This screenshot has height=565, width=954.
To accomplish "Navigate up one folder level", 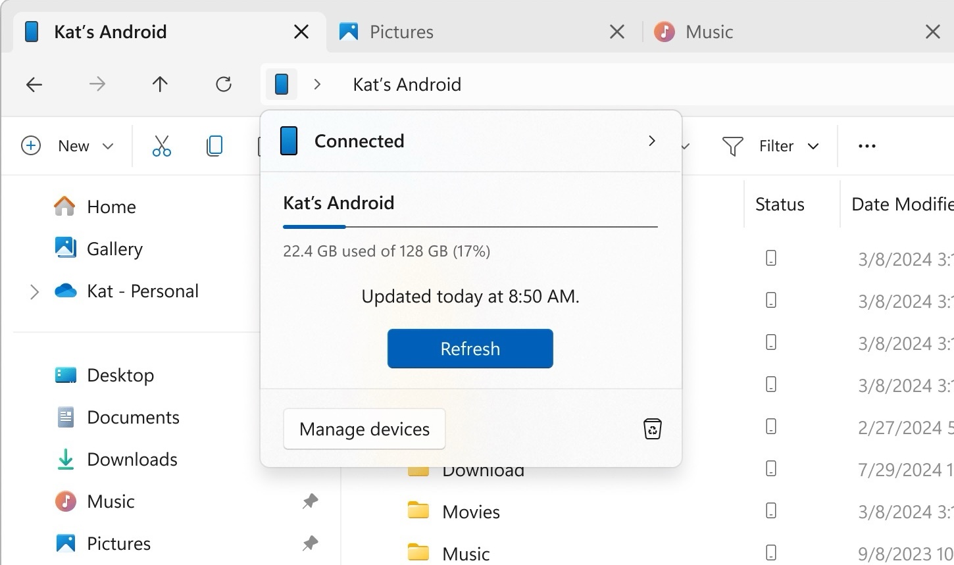I will [x=160, y=84].
